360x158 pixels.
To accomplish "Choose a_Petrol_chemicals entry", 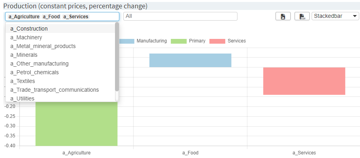I will pyautogui.click(x=60, y=72).
